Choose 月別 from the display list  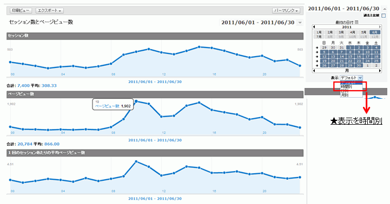(x=345, y=95)
